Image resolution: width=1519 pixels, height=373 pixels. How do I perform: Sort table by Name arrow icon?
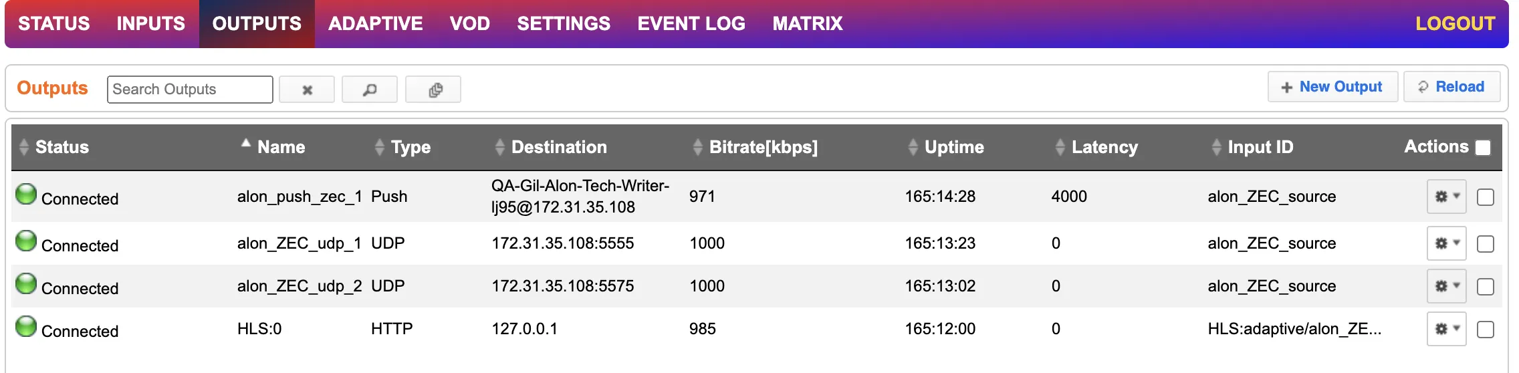246,143
